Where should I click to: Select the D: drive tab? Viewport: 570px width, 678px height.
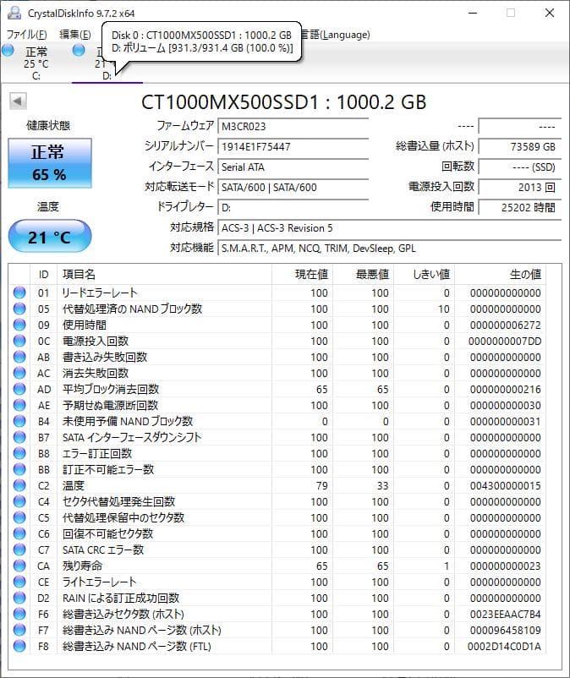click(107, 63)
